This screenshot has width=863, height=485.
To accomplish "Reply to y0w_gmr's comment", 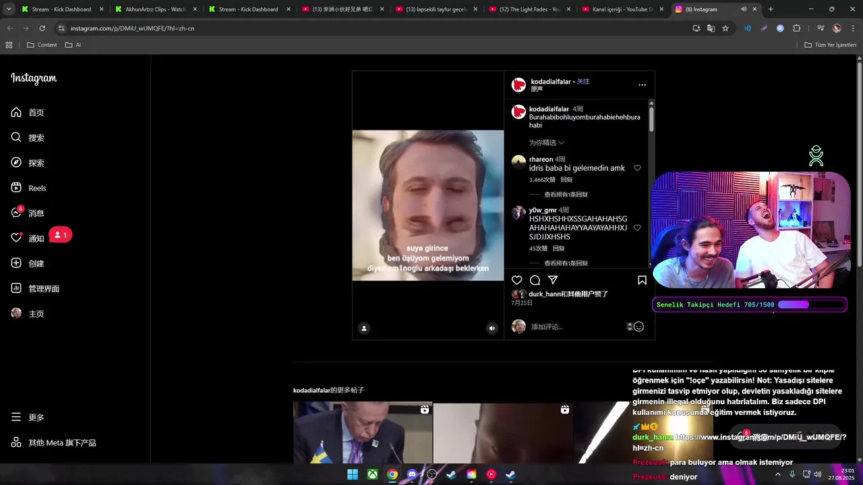I will [558, 249].
